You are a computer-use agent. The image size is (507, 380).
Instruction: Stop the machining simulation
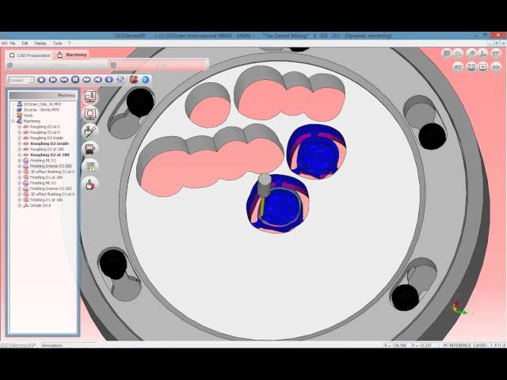[x=41, y=79]
